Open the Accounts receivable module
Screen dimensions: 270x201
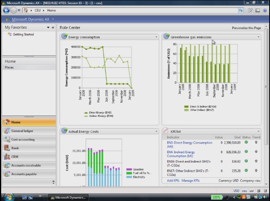click(x=29, y=165)
